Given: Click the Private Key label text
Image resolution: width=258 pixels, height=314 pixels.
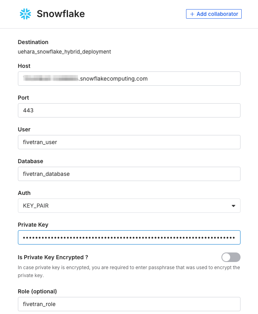Looking at the screenshot, I should point(33,225).
